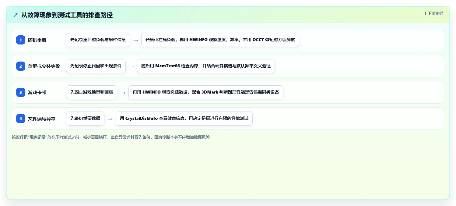This screenshot has width=456, height=206.
Task: Select the 游戏卡顿 symptom label
Action: coord(37,92)
